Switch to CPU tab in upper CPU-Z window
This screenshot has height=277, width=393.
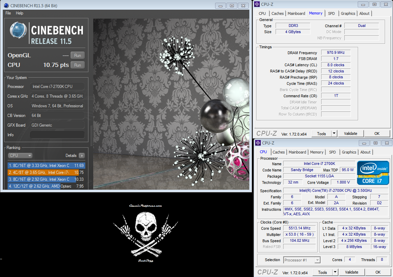[262, 13]
